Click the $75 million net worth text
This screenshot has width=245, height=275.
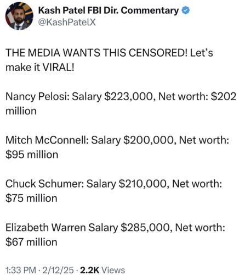click(31, 198)
